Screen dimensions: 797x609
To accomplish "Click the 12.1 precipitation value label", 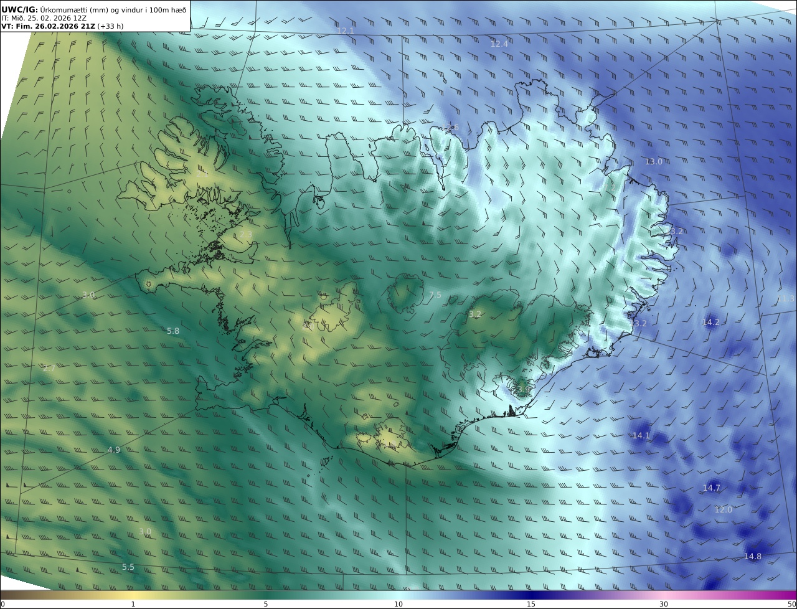I will click(x=345, y=31).
